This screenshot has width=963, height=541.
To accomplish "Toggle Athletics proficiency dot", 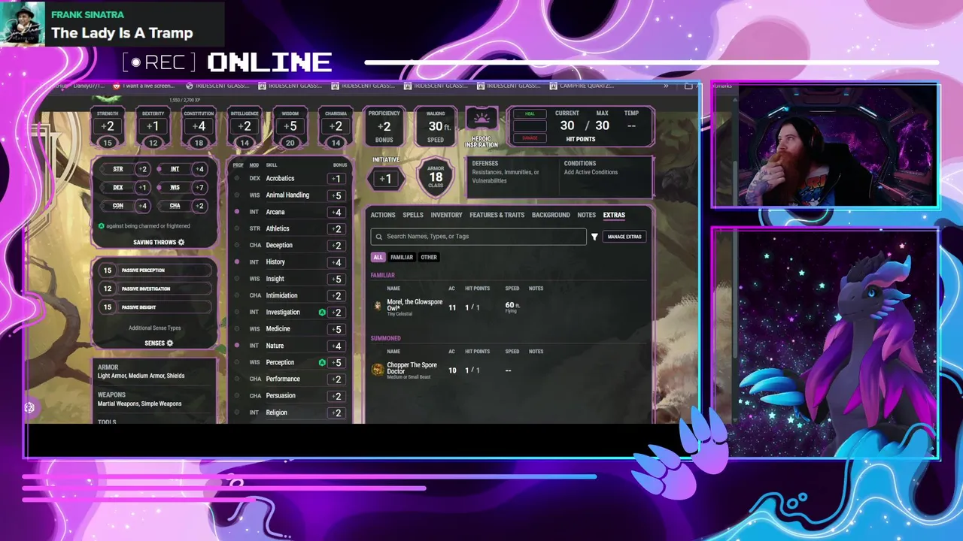I will (237, 228).
